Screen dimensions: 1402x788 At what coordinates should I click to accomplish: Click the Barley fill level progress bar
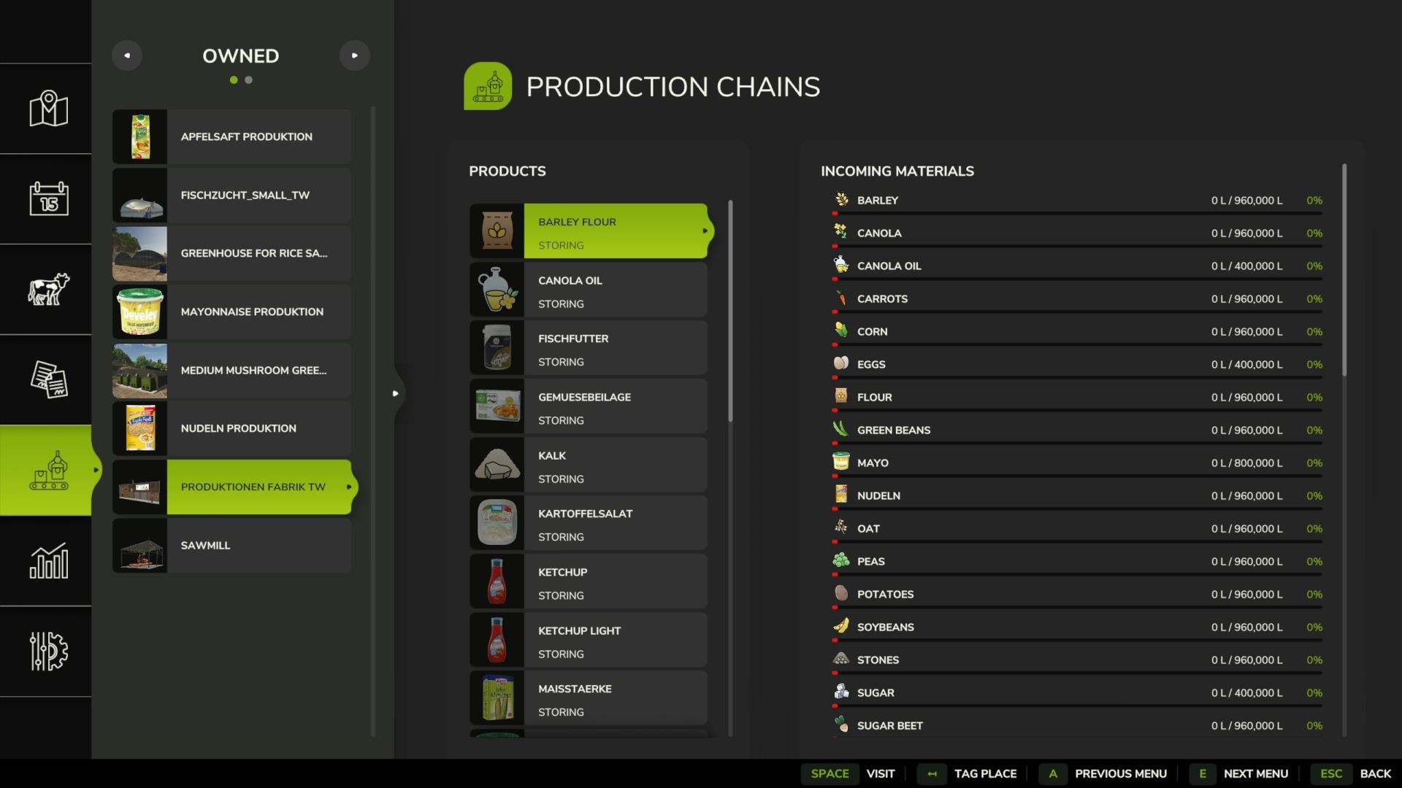[x=1077, y=213]
